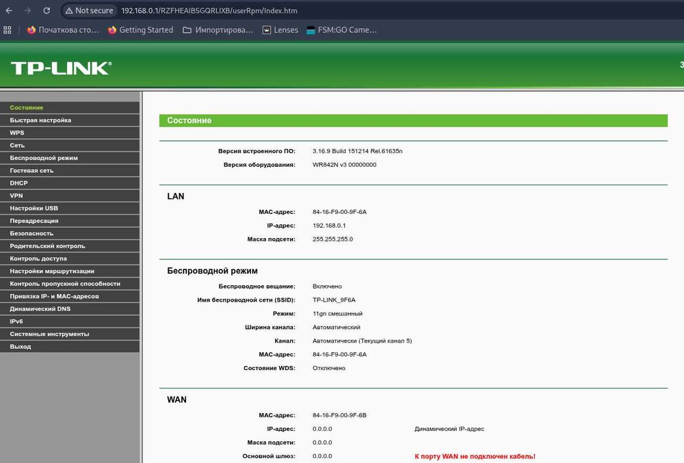Open the Початкова сто… Firefox bookmark

pyautogui.click(x=63, y=30)
